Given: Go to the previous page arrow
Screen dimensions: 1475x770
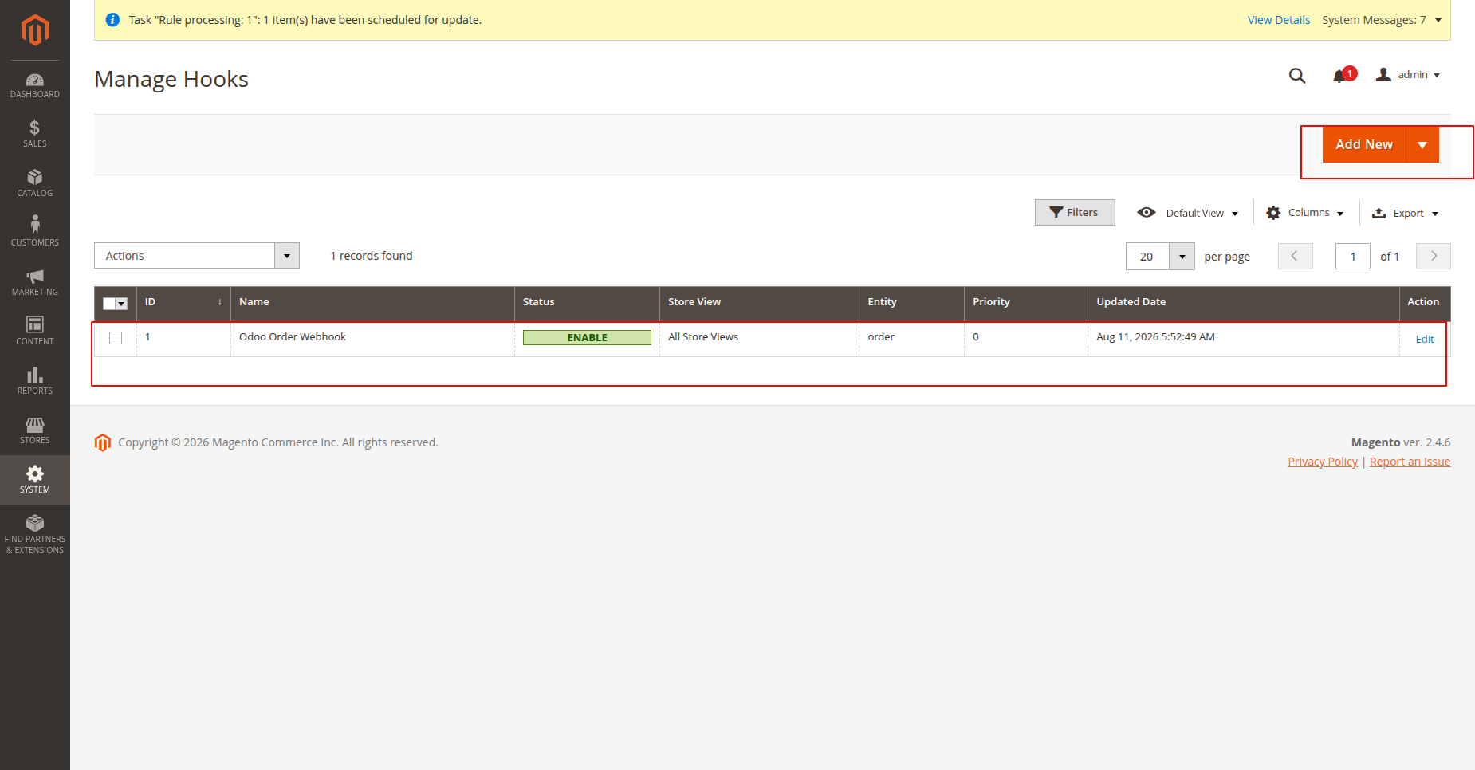Looking at the screenshot, I should pyautogui.click(x=1296, y=256).
